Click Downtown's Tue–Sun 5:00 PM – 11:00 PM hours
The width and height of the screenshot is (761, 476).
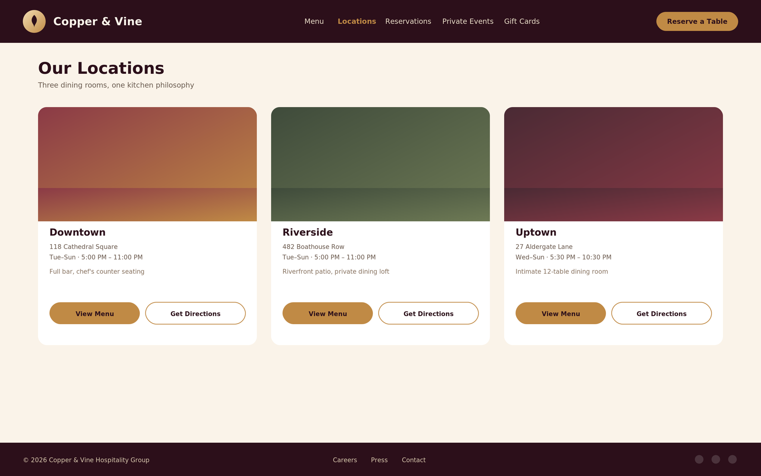[x=96, y=257]
